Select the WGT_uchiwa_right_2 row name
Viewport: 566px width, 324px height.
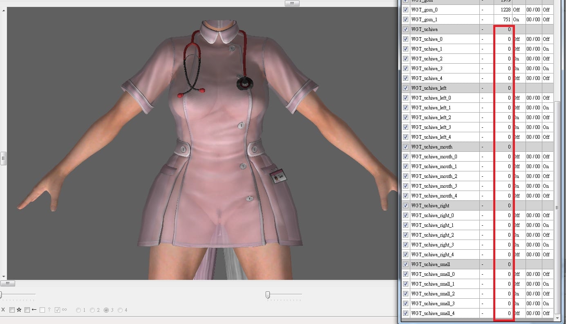(x=432, y=235)
